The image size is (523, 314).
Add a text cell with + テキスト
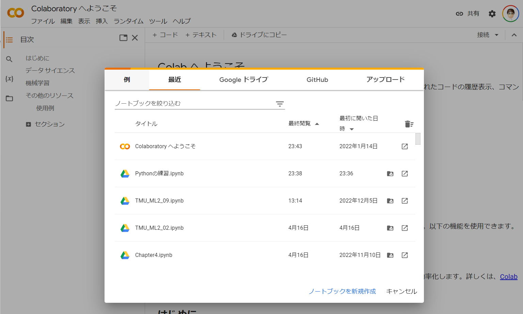pos(201,35)
